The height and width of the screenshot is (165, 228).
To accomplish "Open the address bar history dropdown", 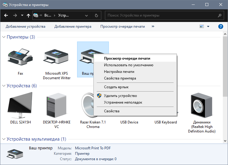I will [x=86, y=15].
